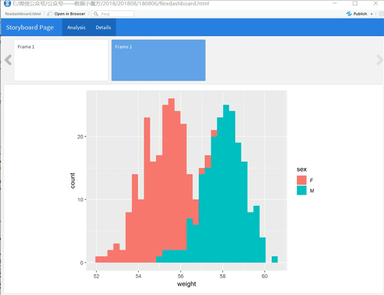Select the Frame 1 storyboard card

coord(61,60)
